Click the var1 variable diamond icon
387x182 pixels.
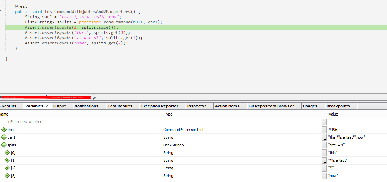click(4, 137)
